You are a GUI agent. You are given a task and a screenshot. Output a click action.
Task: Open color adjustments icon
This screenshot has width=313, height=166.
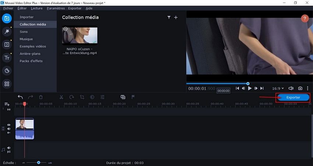coord(92,97)
